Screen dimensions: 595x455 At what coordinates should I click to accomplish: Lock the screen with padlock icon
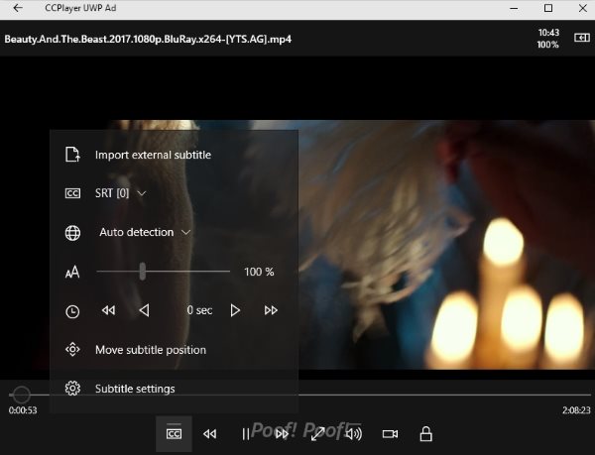click(425, 434)
